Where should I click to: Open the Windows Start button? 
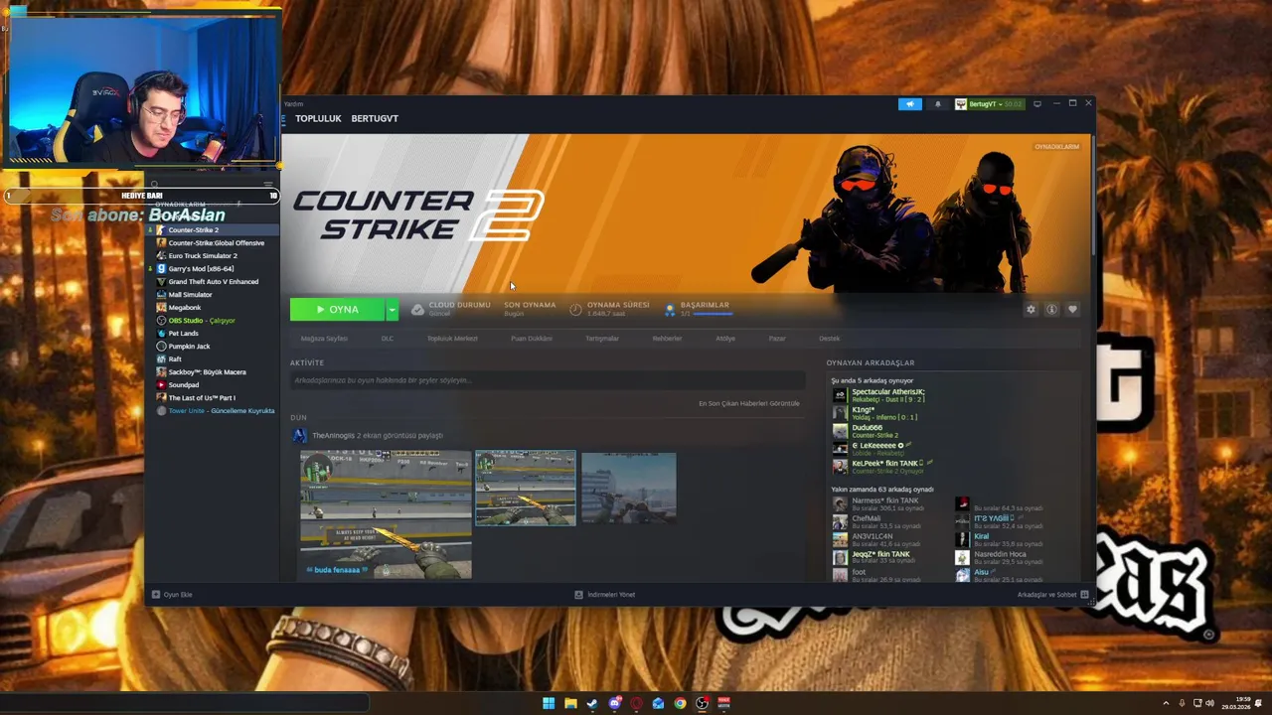(549, 703)
